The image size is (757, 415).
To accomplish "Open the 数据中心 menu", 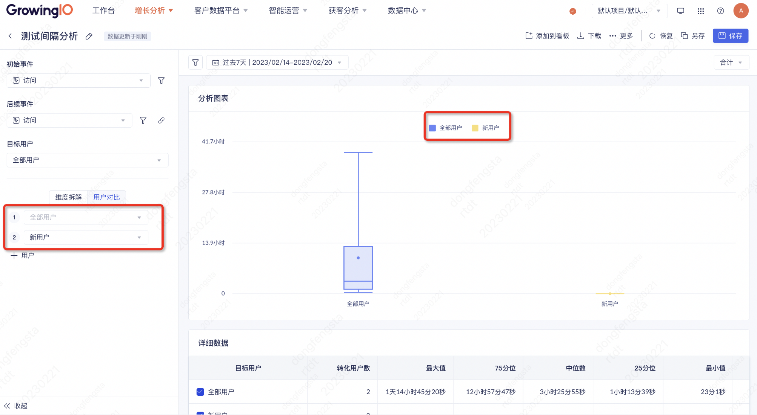I will coord(407,11).
